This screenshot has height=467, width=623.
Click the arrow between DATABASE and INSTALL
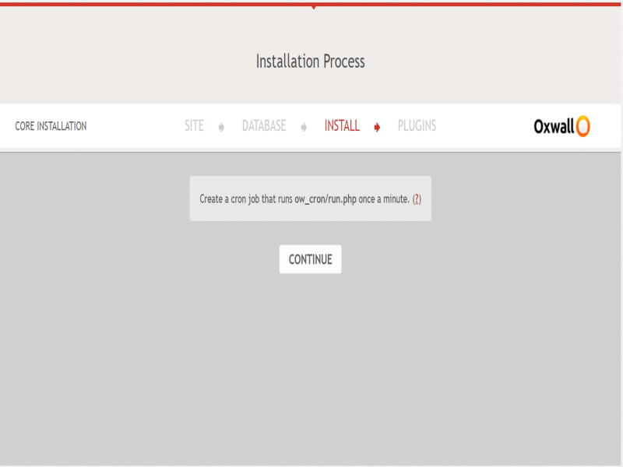tap(304, 127)
